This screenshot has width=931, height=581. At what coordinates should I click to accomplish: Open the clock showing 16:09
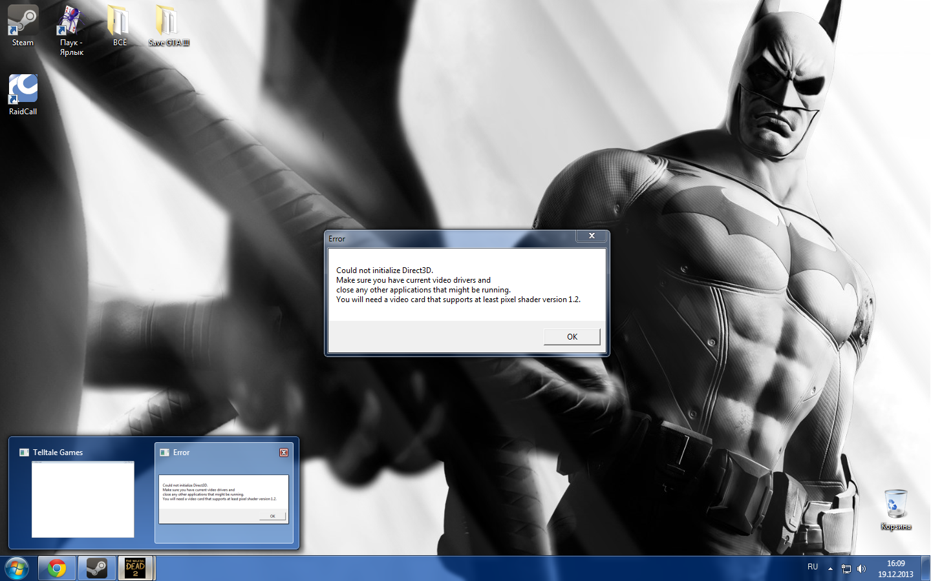click(895, 568)
